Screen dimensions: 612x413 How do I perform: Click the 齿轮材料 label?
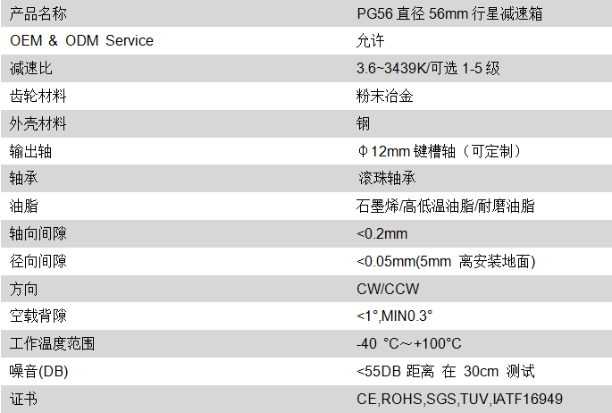[38, 96]
